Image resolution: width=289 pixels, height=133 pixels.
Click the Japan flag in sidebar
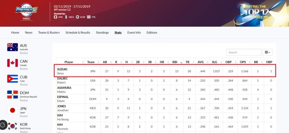coord(12,110)
